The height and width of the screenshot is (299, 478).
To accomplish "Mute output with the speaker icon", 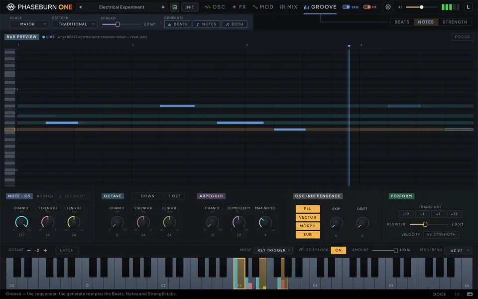I will click(x=400, y=7).
